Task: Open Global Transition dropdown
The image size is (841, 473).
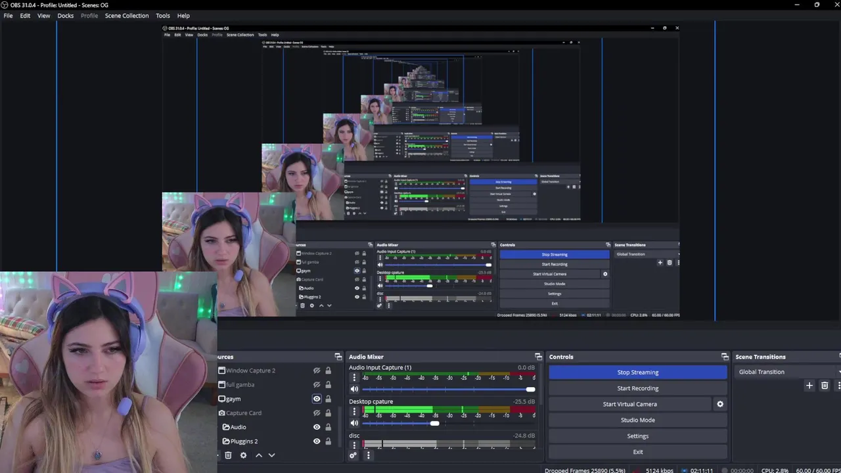Action: 787,372
